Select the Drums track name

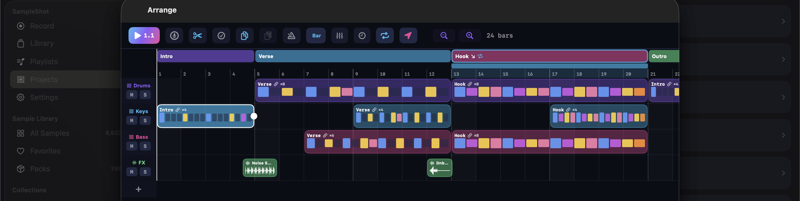(142, 86)
